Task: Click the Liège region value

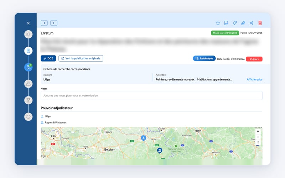Action: [47, 79]
